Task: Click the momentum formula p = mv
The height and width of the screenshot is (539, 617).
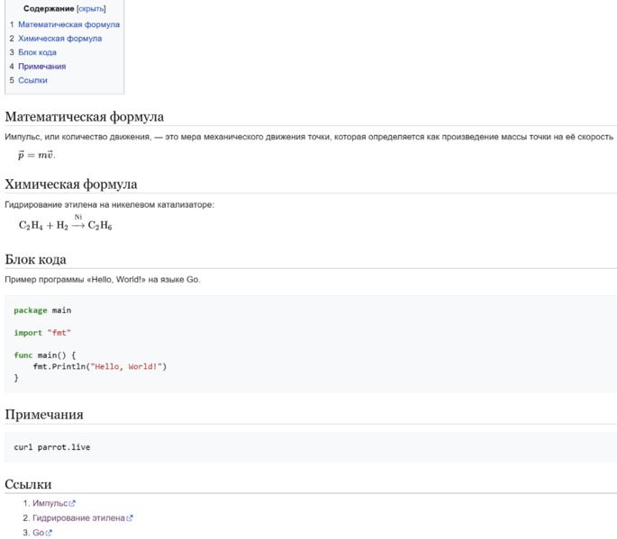Action: (36, 155)
